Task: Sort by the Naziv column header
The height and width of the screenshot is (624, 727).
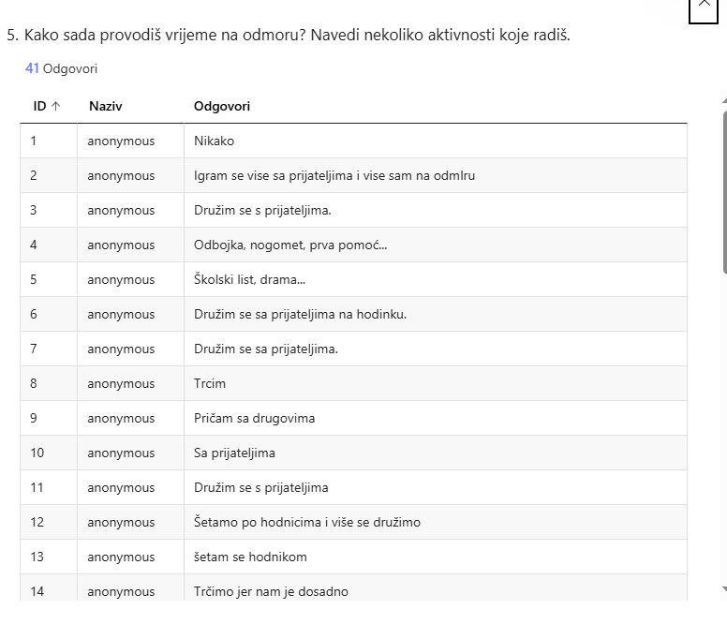Action: (105, 107)
